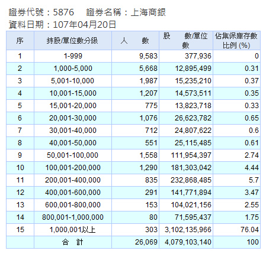Screen dimensions: 266x254
Task: Click the 1,207 holder count cell
Action: (135, 93)
